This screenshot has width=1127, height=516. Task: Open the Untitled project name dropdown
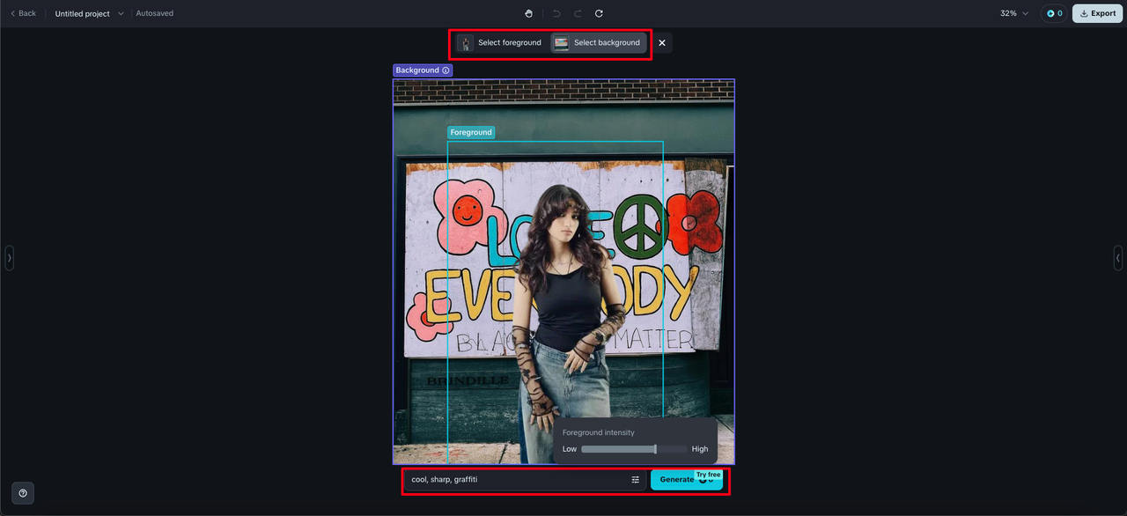tap(90, 13)
